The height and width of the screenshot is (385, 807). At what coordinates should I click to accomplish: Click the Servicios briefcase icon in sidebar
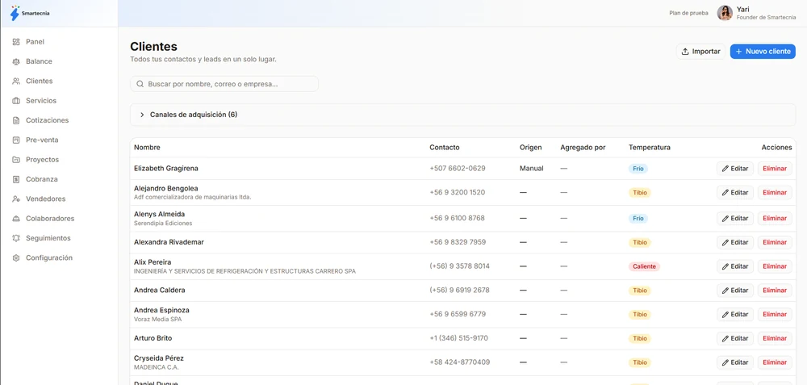pos(16,100)
